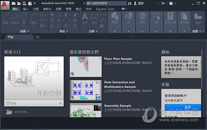207x130 pixels.
Task: Select the Array tool in modify panel
Action: [x=65, y=26]
